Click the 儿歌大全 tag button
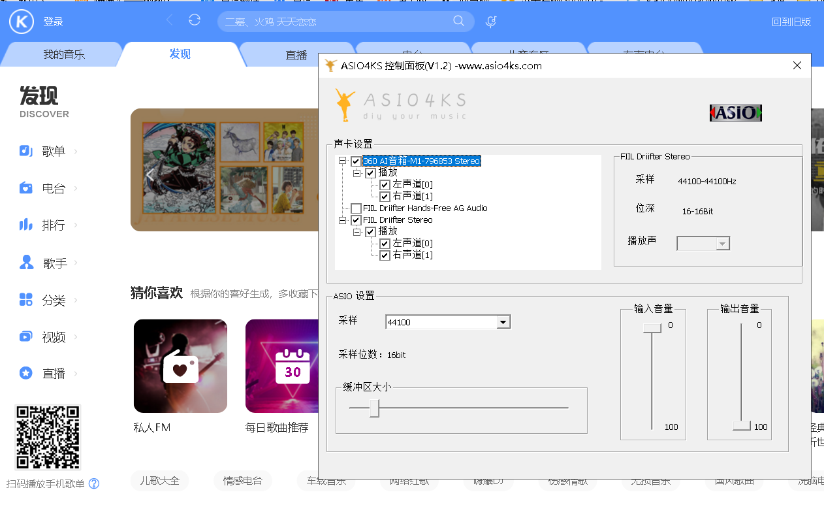 160,480
